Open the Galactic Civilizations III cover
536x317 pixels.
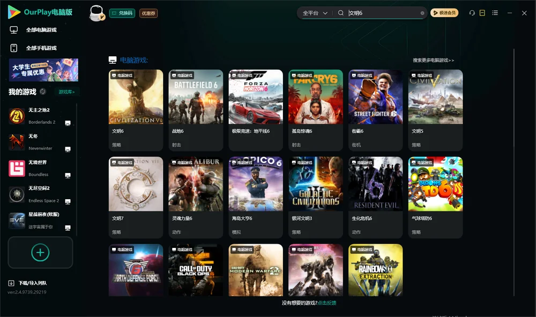click(316, 184)
